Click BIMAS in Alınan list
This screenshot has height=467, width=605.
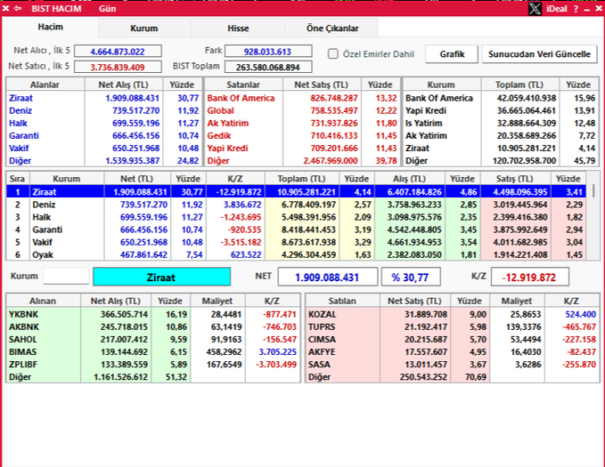22,351
